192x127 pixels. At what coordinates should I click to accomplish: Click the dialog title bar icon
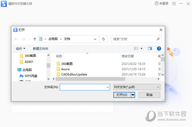click(x=15, y=30)
